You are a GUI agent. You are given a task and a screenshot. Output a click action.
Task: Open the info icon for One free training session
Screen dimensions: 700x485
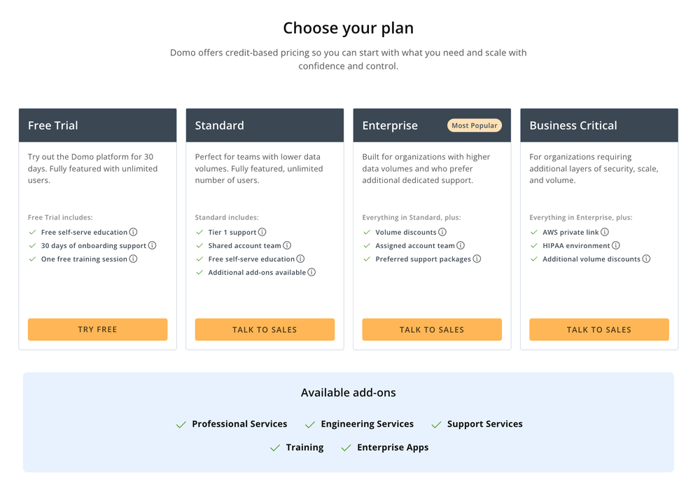pos(133,259)
